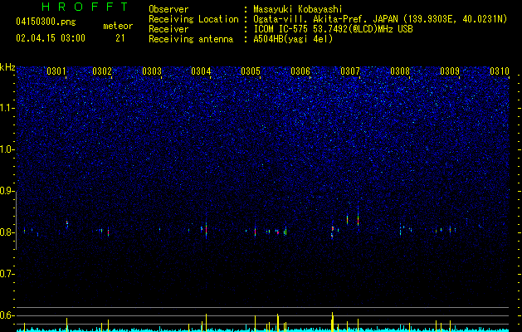The image size is (522, 332).
Task: Click the meteor count 21
Action: pyautogui.click(x=120, y=38)
